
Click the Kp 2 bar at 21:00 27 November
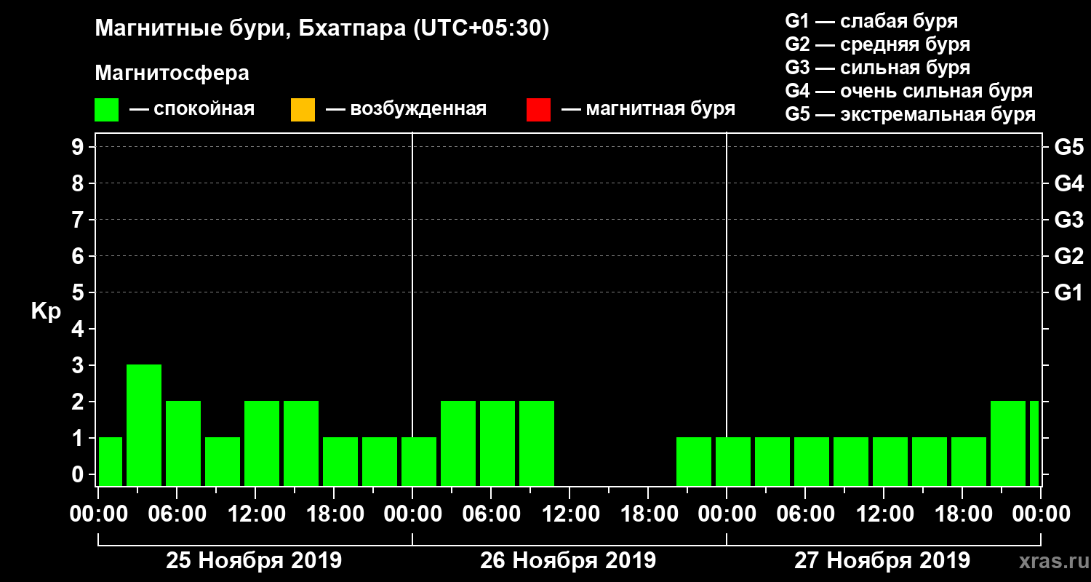pyautogui.click(x=1008, y=443)
